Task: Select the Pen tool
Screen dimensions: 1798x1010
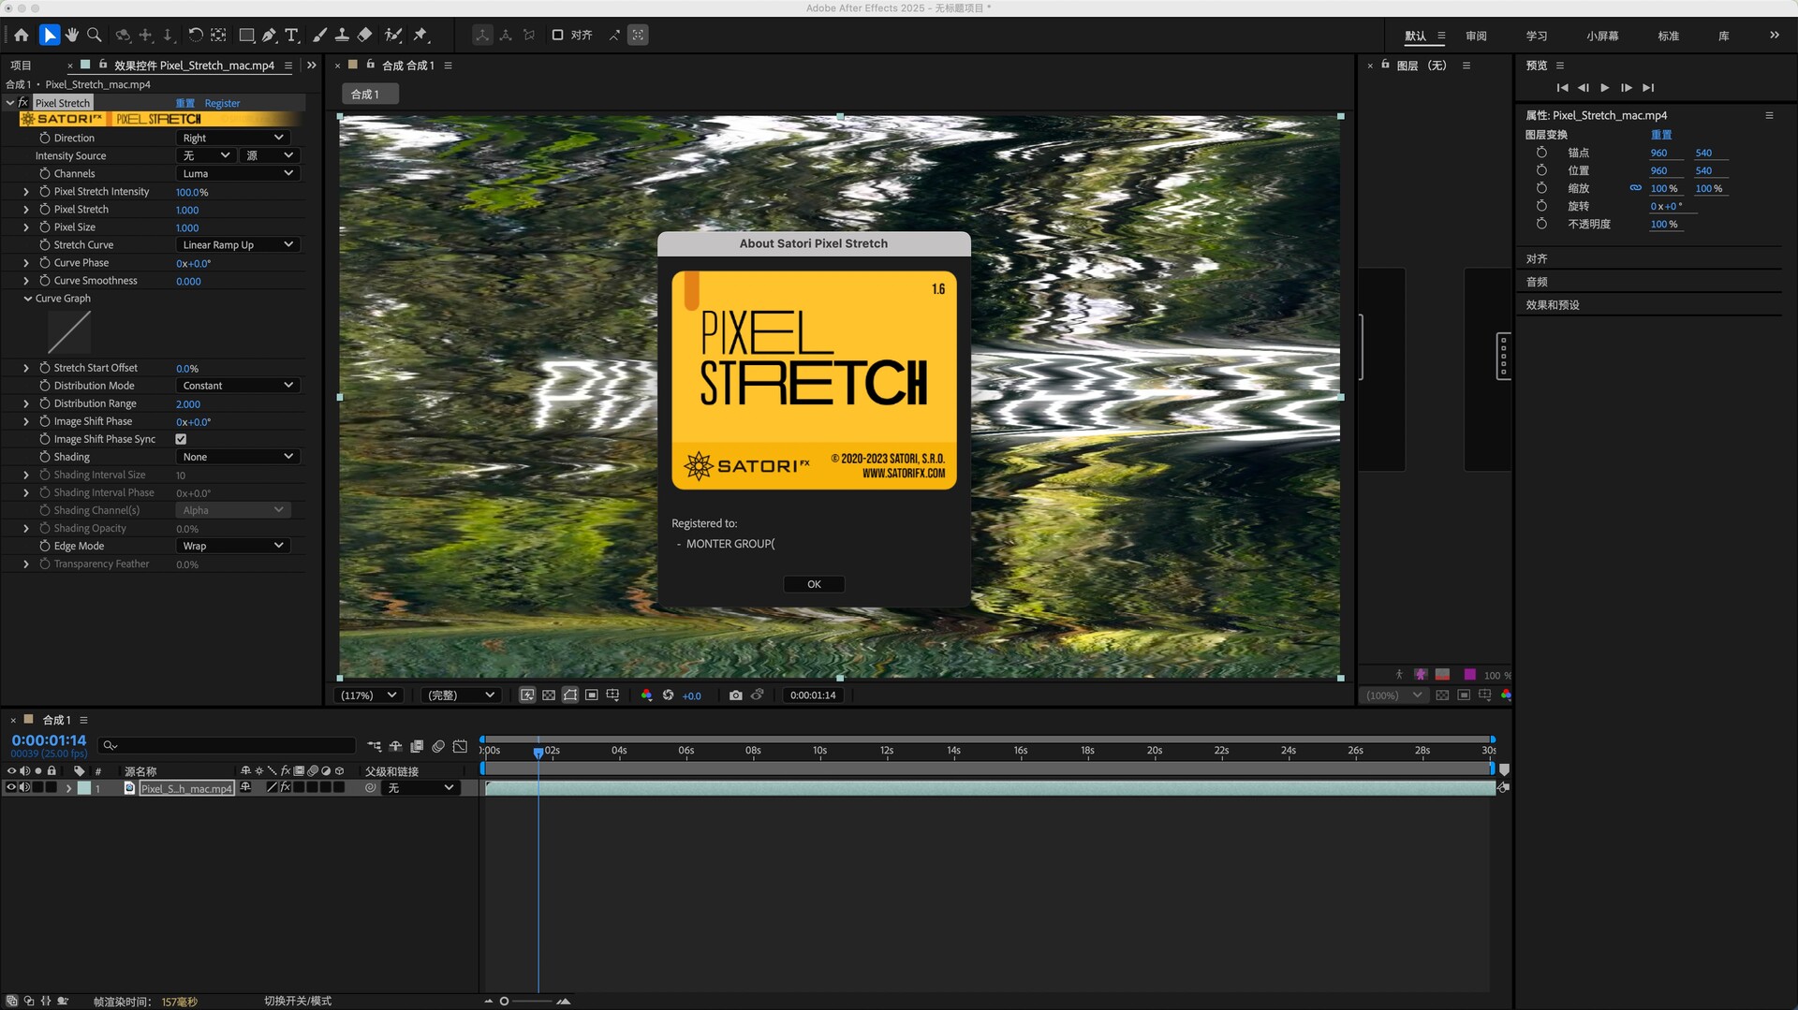Action: [x=270, y=36]
